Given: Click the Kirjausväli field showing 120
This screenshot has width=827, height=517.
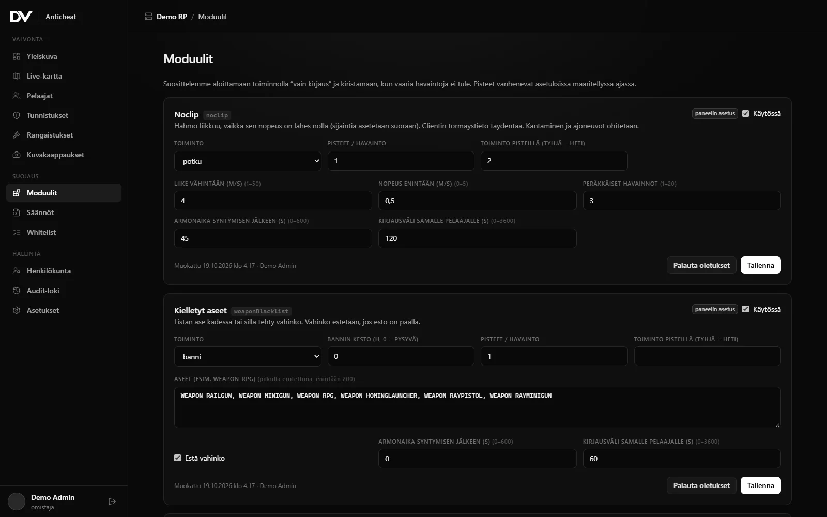Looking at the screenshot, I should coord(477,238).
